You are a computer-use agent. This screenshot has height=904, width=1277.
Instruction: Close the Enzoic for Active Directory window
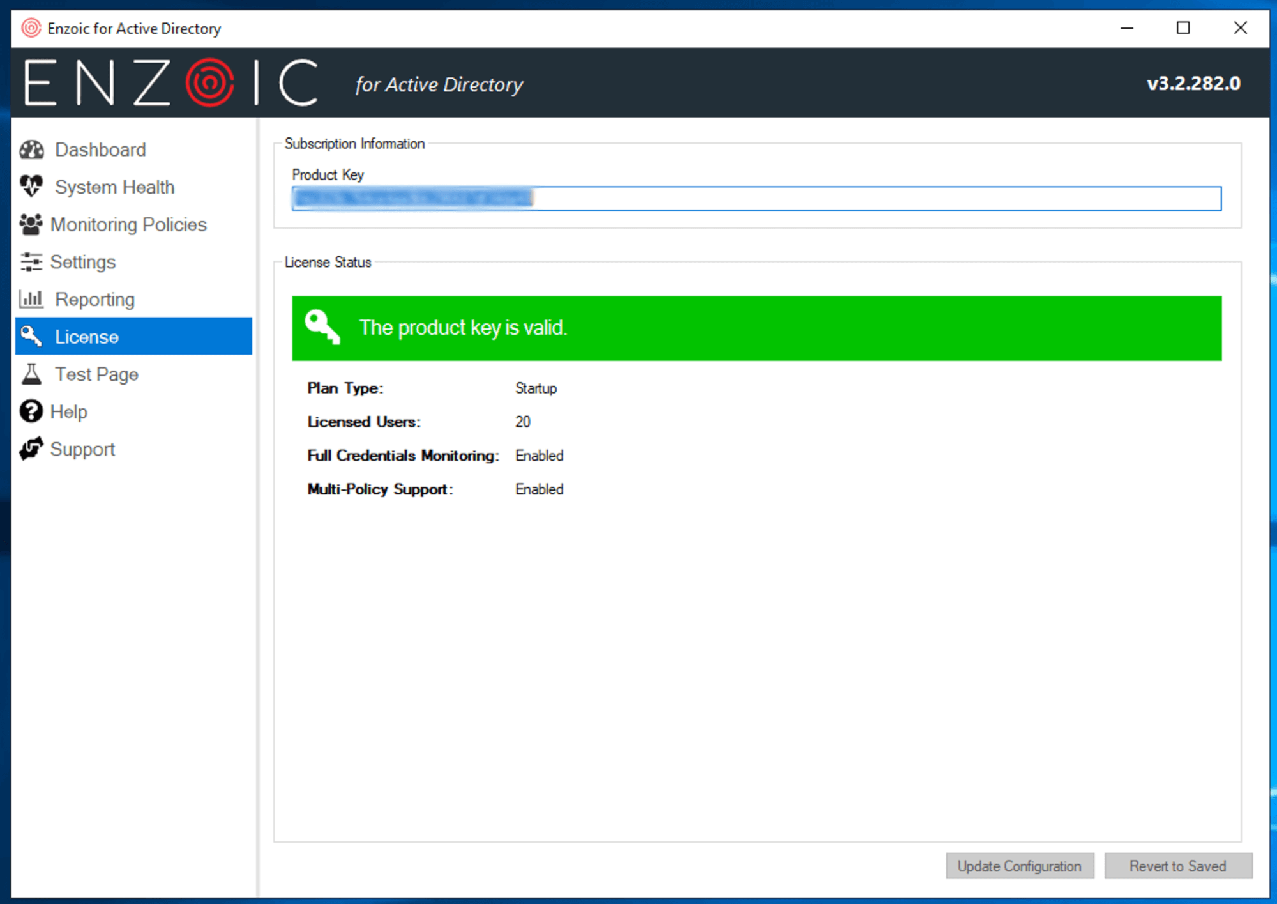(x=1240, y=28)
